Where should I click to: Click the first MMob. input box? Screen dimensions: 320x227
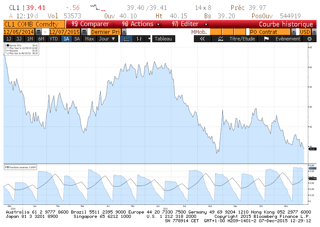(x=215, y=32)
